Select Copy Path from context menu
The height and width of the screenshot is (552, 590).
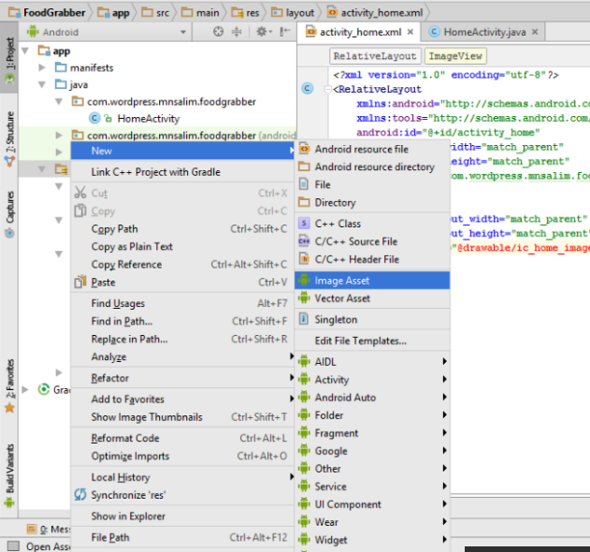tap(182, 229)
